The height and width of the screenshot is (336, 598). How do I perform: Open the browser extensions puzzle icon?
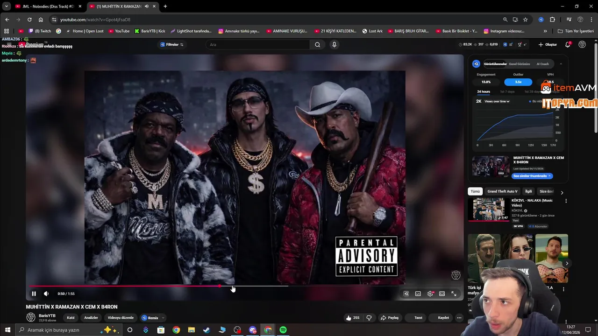tap(552, 20)
